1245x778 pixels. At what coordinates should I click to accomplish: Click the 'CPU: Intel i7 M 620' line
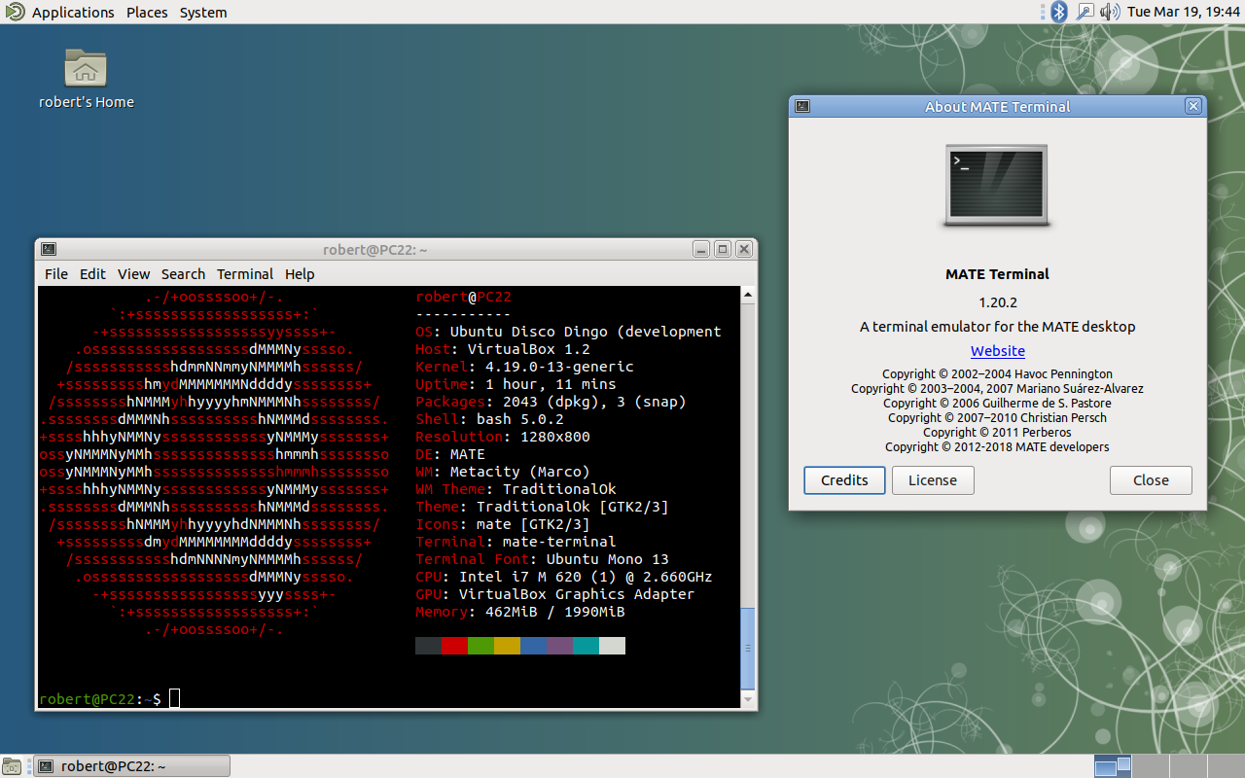coord(564,577)
